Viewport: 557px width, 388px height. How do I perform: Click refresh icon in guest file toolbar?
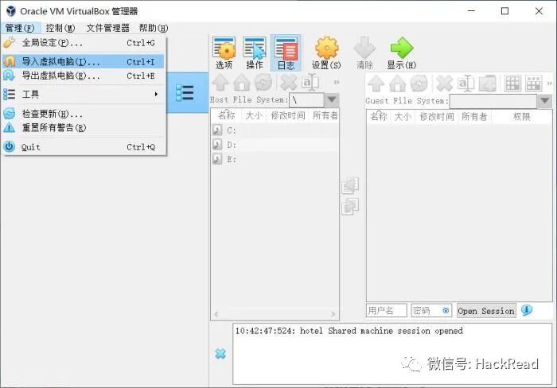pos(419,83)
